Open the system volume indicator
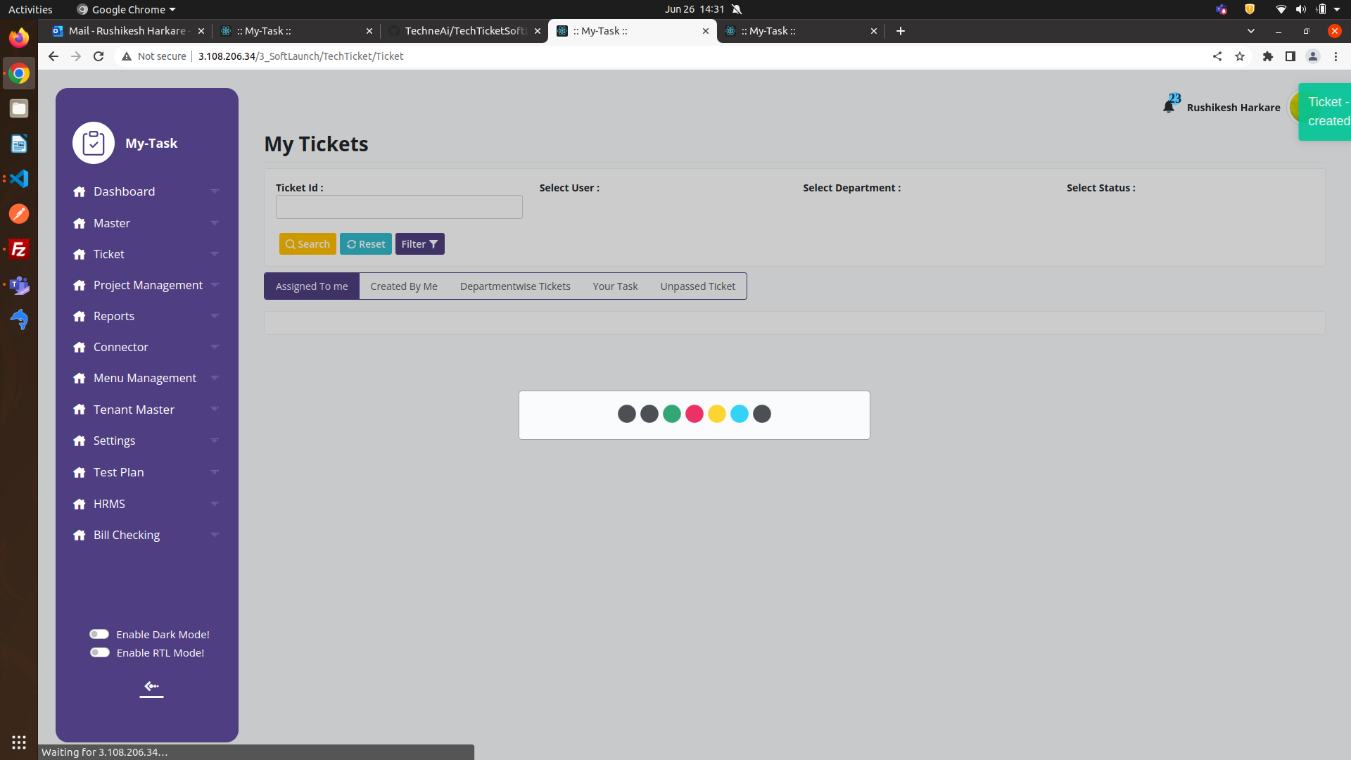This screenshot has width=1351, height=760. pos(1301,9)
